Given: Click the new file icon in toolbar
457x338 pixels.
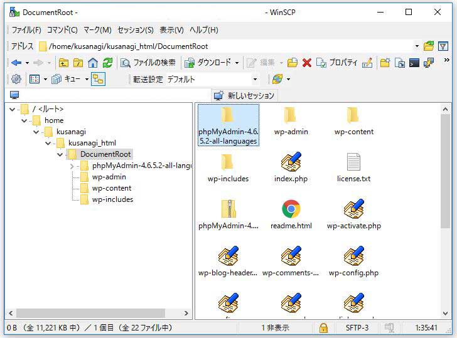Looking at the screenshot, I should (x=400, y=63).
